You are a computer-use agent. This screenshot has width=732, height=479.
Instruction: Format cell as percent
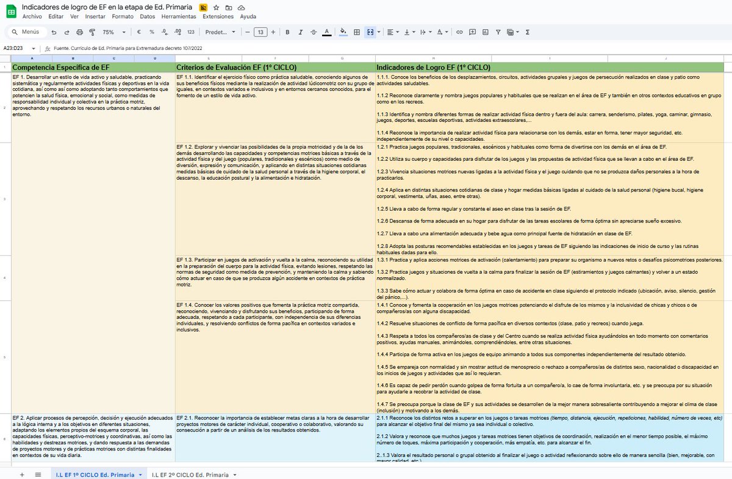pyautogui.click(x=151, y=32)
